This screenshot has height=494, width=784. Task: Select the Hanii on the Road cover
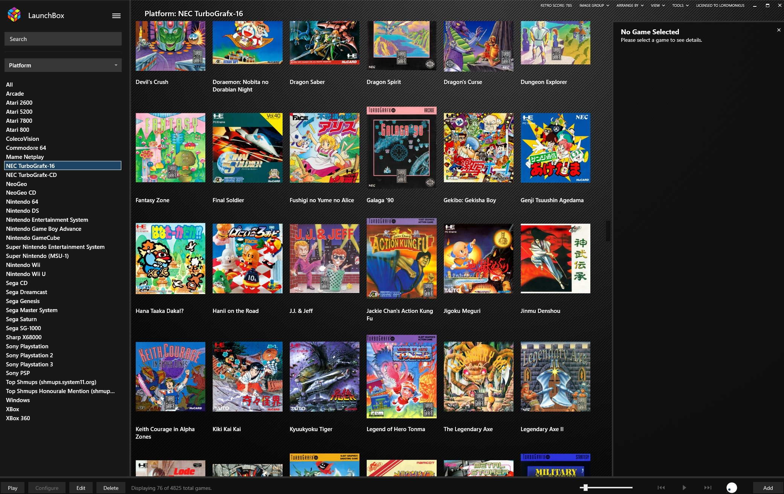(248, 258)
